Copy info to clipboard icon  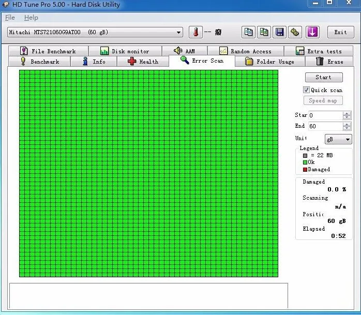click(248, 32)
